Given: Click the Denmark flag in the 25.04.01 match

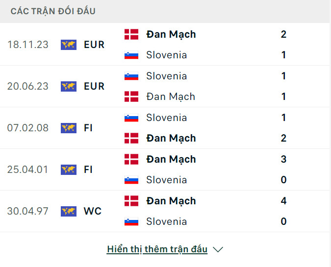Looking at the screenshot, I should tap(131, 159).
